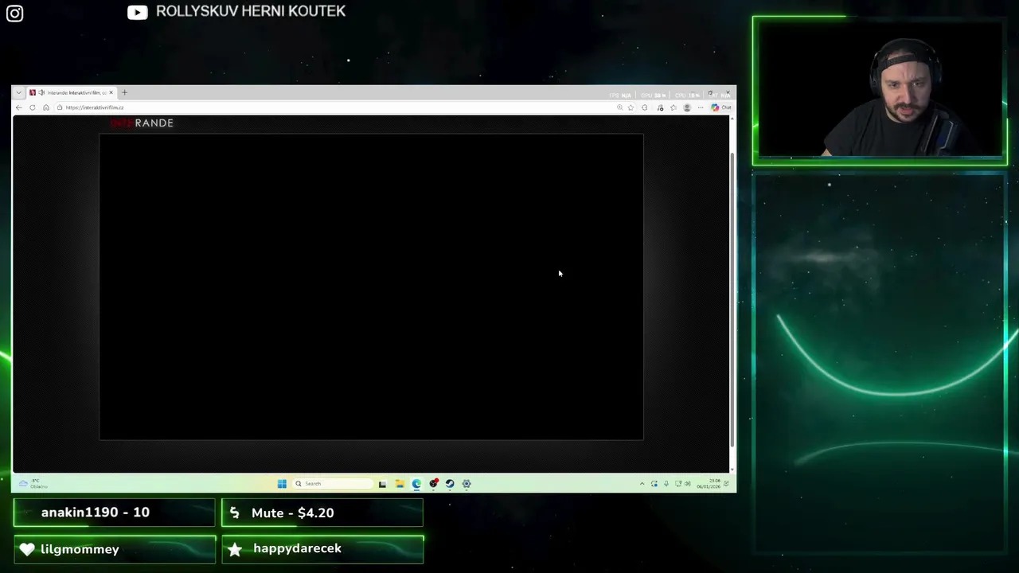Open a new browser tab
Screen dimensions: 1019x573
[x=124, y=92]
